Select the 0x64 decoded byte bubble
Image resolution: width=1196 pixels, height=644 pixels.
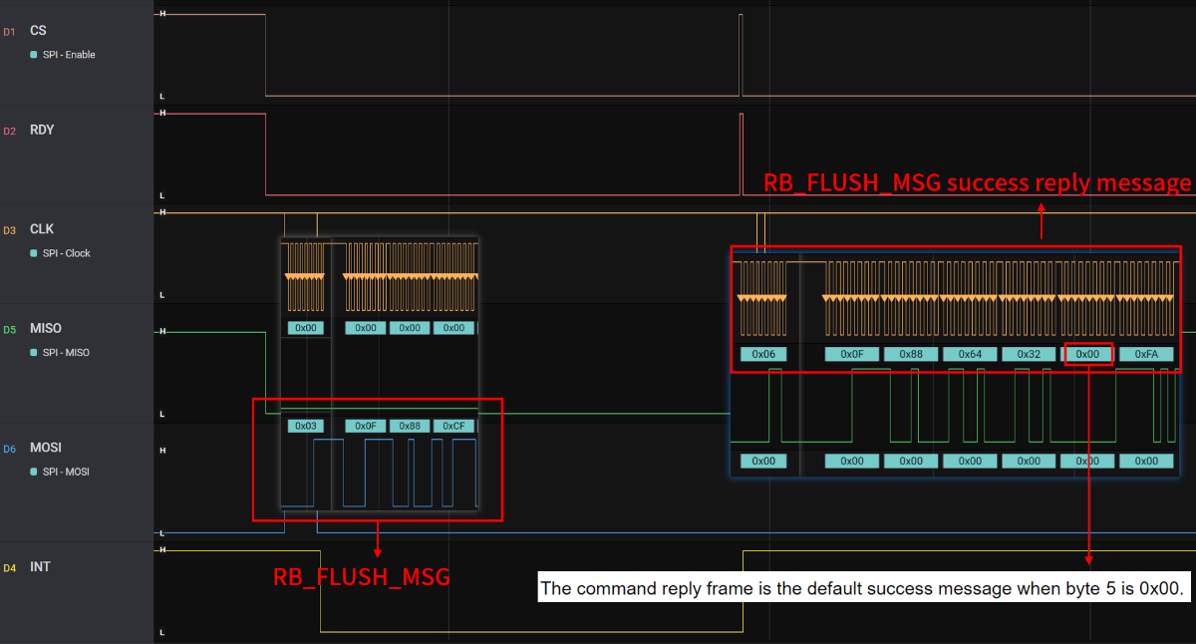pyautogui.click(x=970, y=354)
